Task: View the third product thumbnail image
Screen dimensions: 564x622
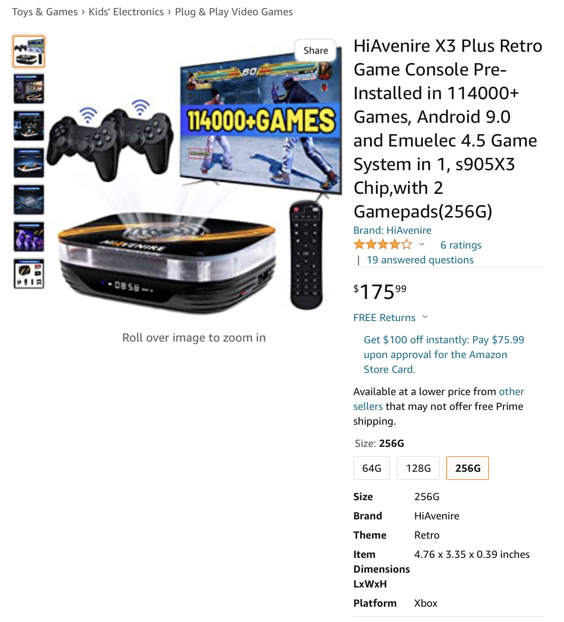Action: click(29, 126)
